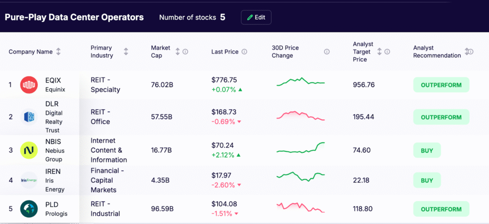
Task: Click market cap value 4.35B
Action: (160, 181)
